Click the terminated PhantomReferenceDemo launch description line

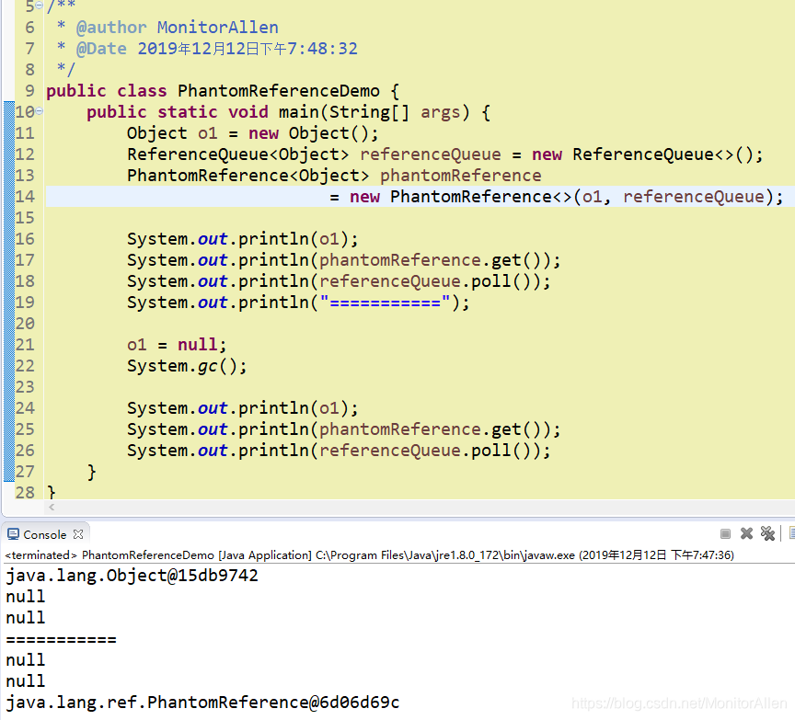pos(369,555)
